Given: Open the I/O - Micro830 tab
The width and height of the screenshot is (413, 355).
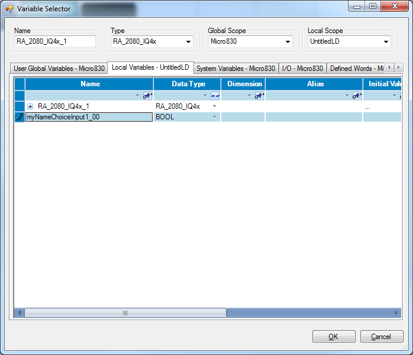Looking at the screenshot, I should [302, 69].
